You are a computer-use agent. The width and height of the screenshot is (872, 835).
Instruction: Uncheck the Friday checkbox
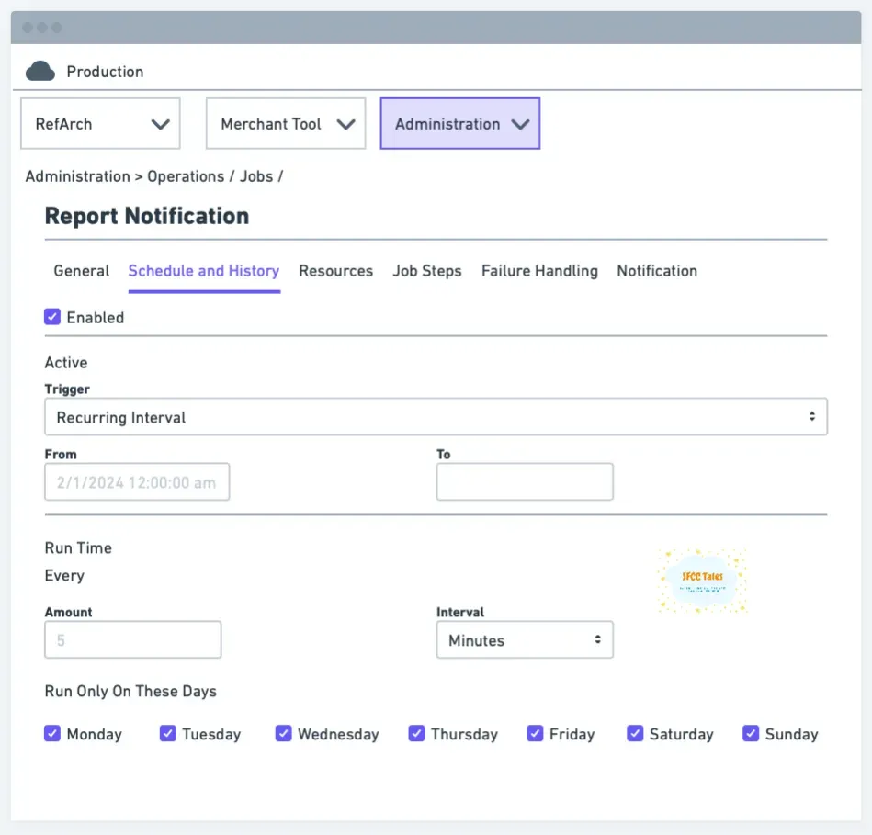click(x=535, y=734)
